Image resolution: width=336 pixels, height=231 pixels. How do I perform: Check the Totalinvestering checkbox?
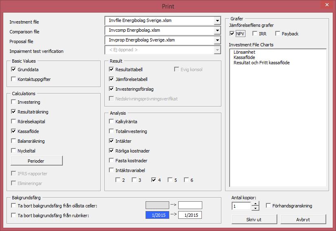point(111,131)
